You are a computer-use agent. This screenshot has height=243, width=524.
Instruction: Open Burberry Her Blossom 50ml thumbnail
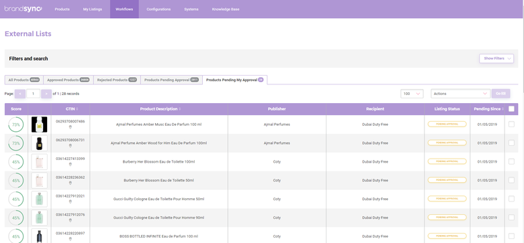coord(40,181)
